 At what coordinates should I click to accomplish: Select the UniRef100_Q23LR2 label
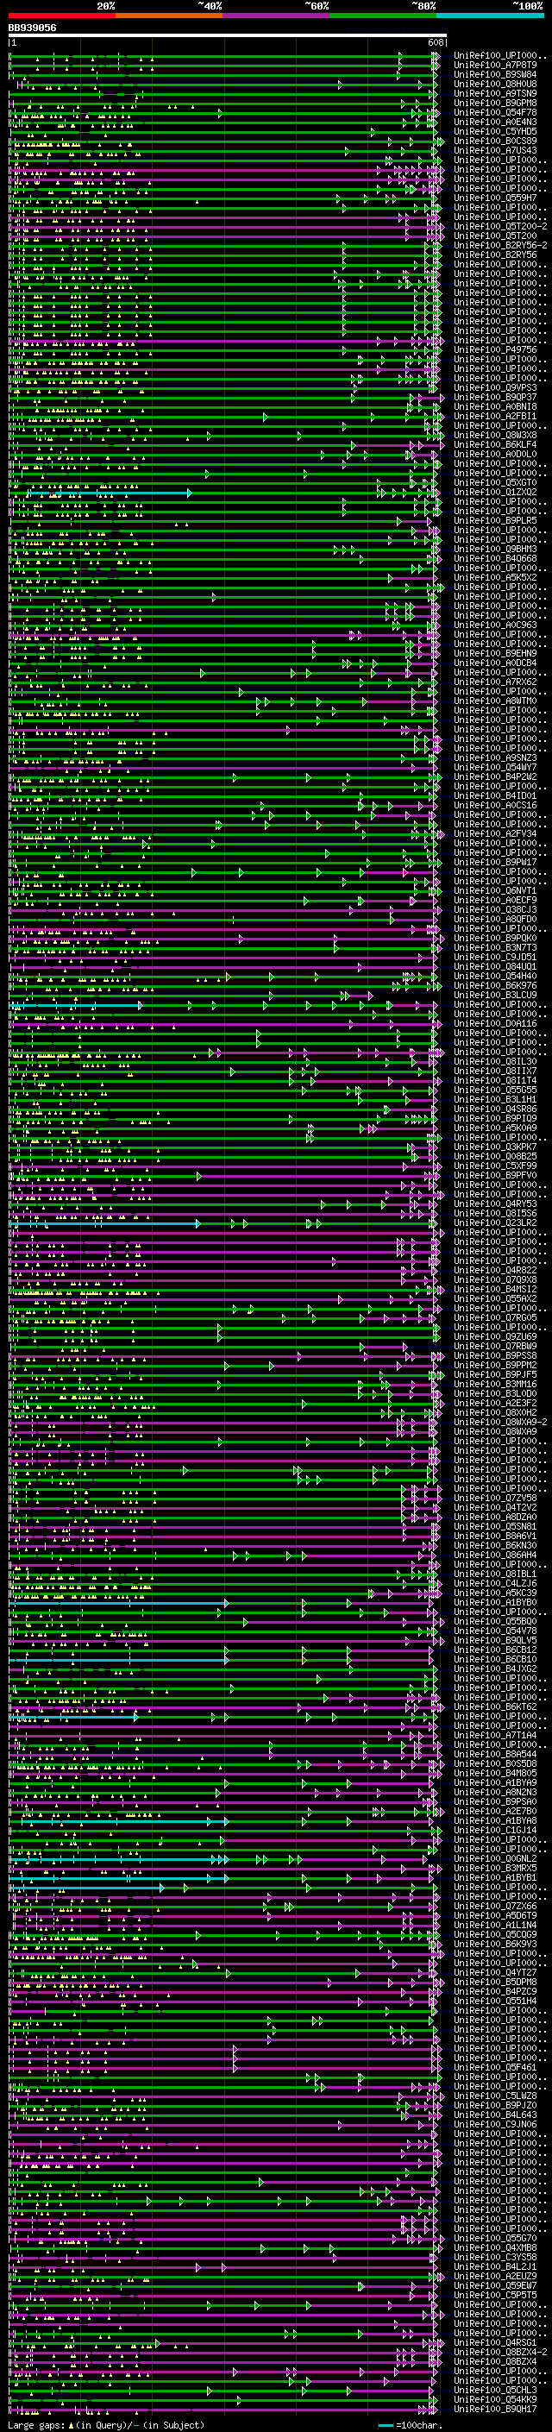pos(495,1222)
